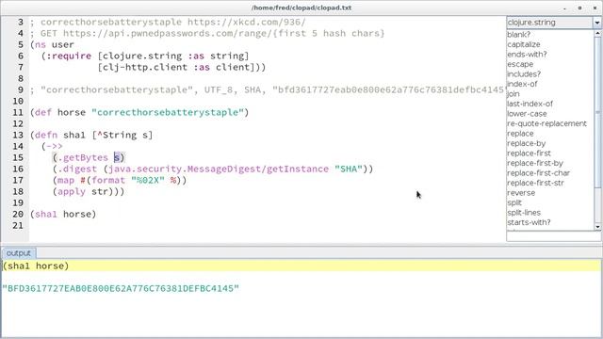Select 'capitalize' in the function list
The image size is (603, 339).
coord(524,44)
